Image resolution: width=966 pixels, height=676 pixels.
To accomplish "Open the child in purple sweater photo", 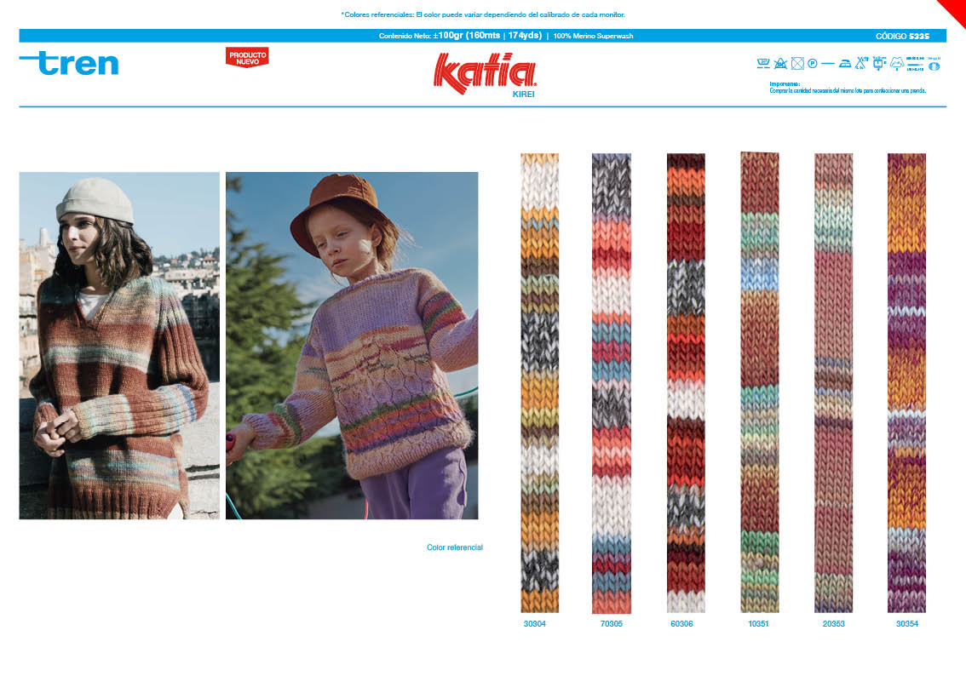I will coord(351,345).
